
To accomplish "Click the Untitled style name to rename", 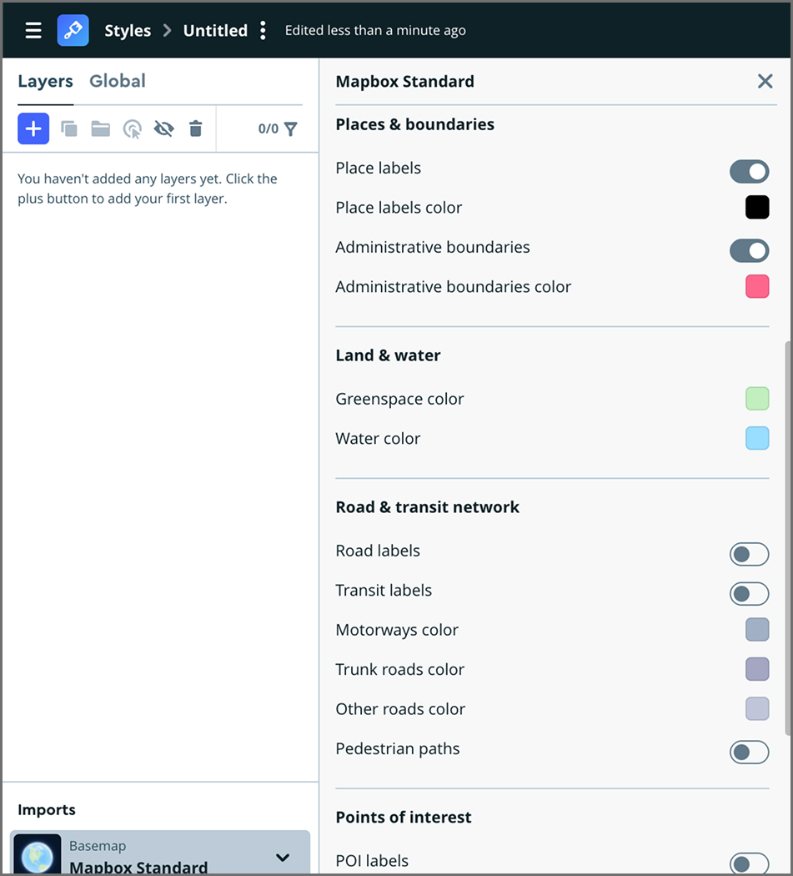I will click(x=215, y=30).
